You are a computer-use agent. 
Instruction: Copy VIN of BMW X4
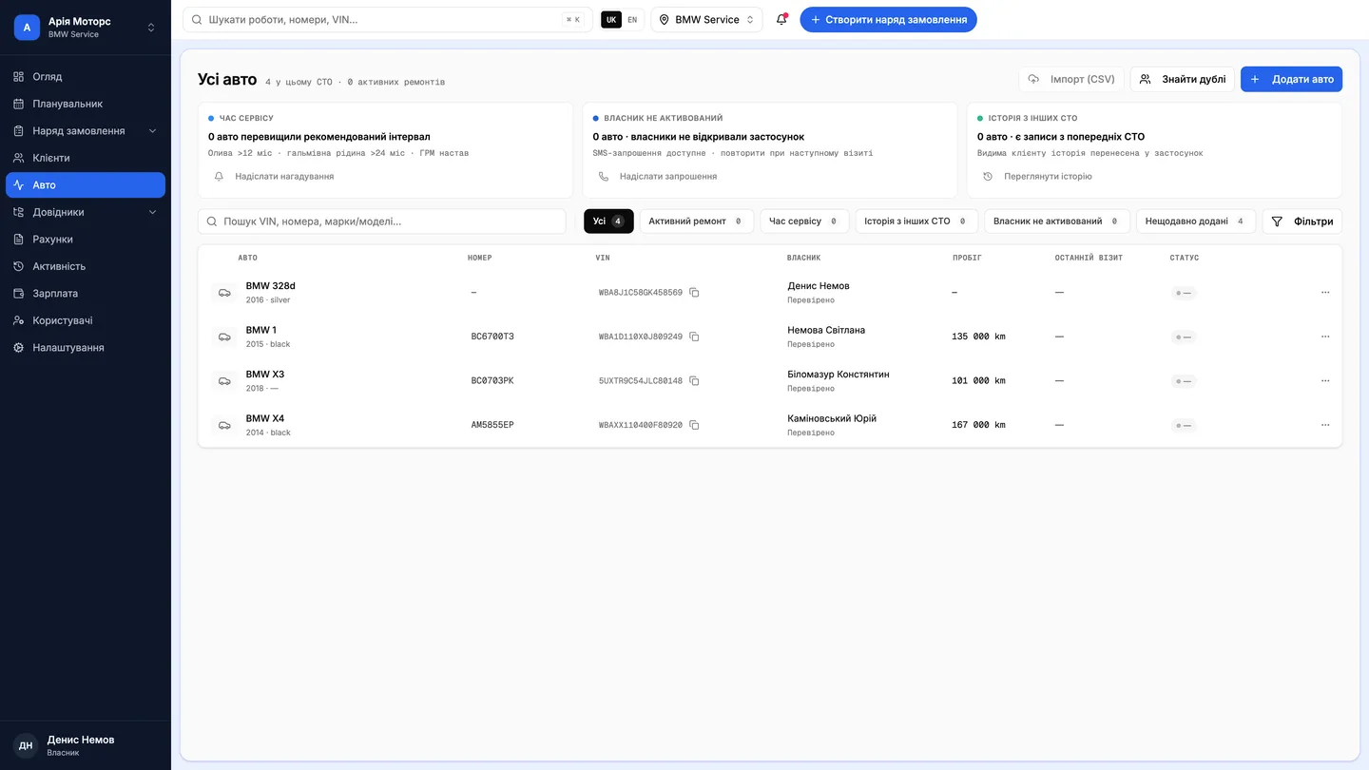(x=694, y=425)
